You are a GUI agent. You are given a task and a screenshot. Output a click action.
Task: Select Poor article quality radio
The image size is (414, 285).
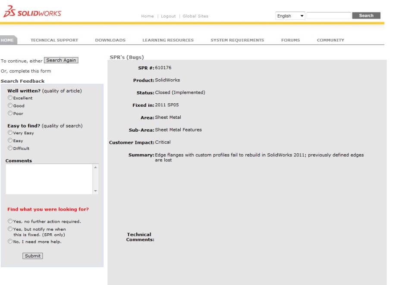coord(10,113)
